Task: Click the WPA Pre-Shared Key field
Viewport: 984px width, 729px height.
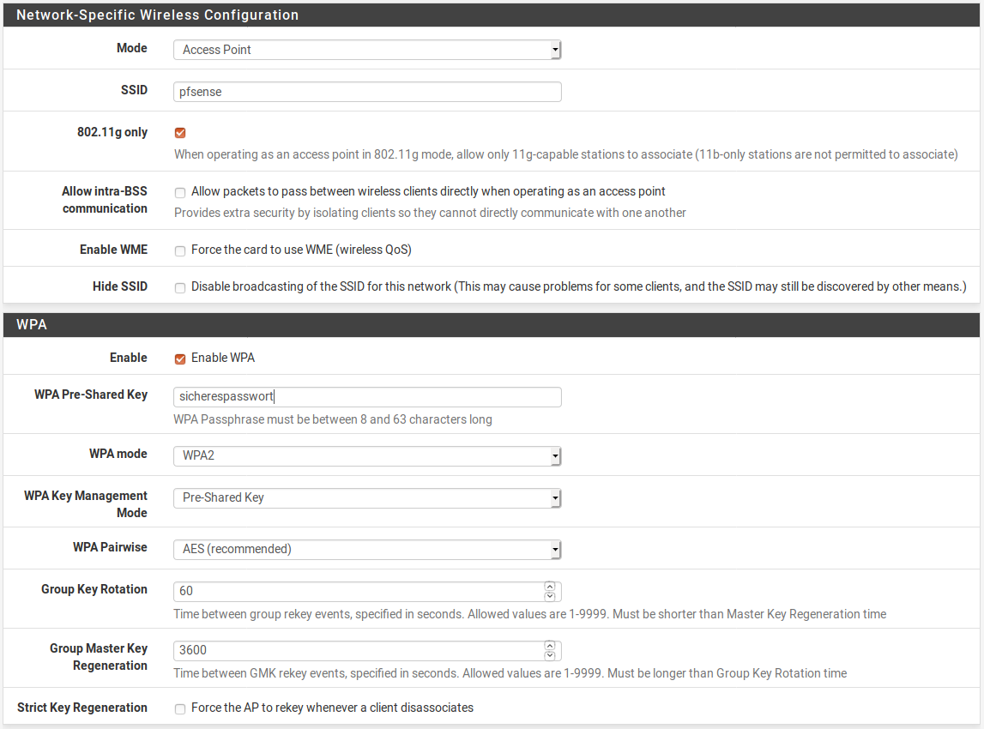Action: pos(366,396)
